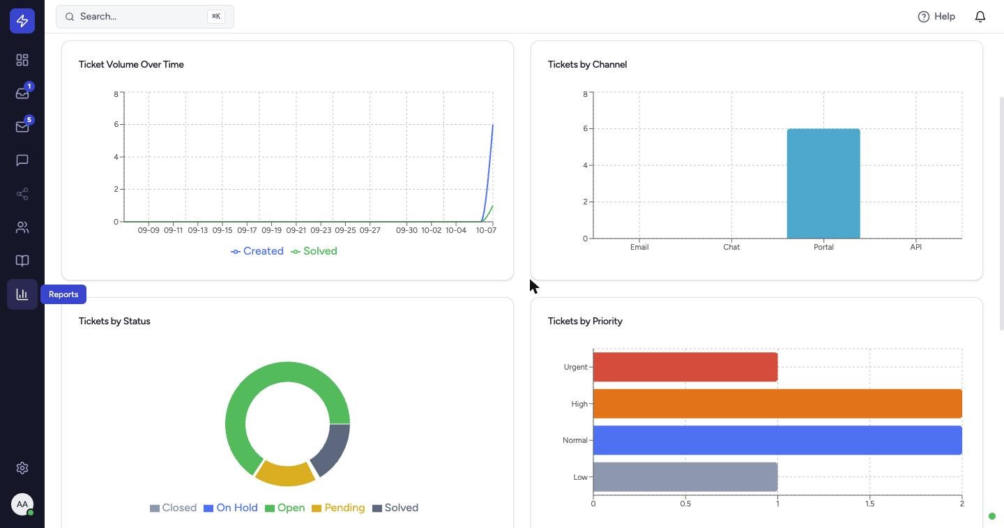Open the chat bubble icon in sidebar

tap(22, 160)
